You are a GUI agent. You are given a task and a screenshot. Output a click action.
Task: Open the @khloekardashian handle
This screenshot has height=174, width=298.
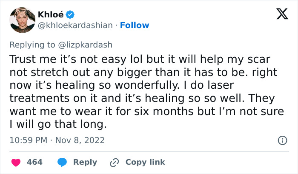tap(75, 25)
